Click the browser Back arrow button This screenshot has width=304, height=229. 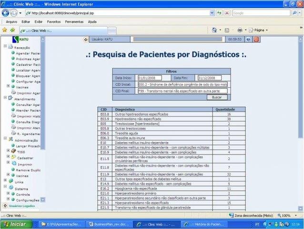pos(5,13)
